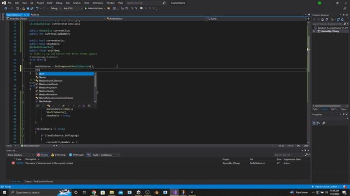
Task: Expand the Assembly-CSharp project node
Action: pos(314,32)
